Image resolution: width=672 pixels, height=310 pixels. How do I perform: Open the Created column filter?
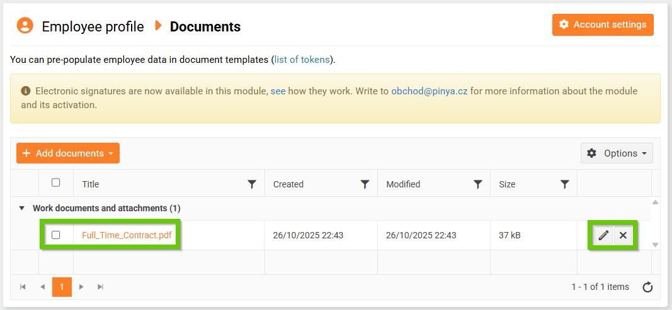[x=365, y=184]
